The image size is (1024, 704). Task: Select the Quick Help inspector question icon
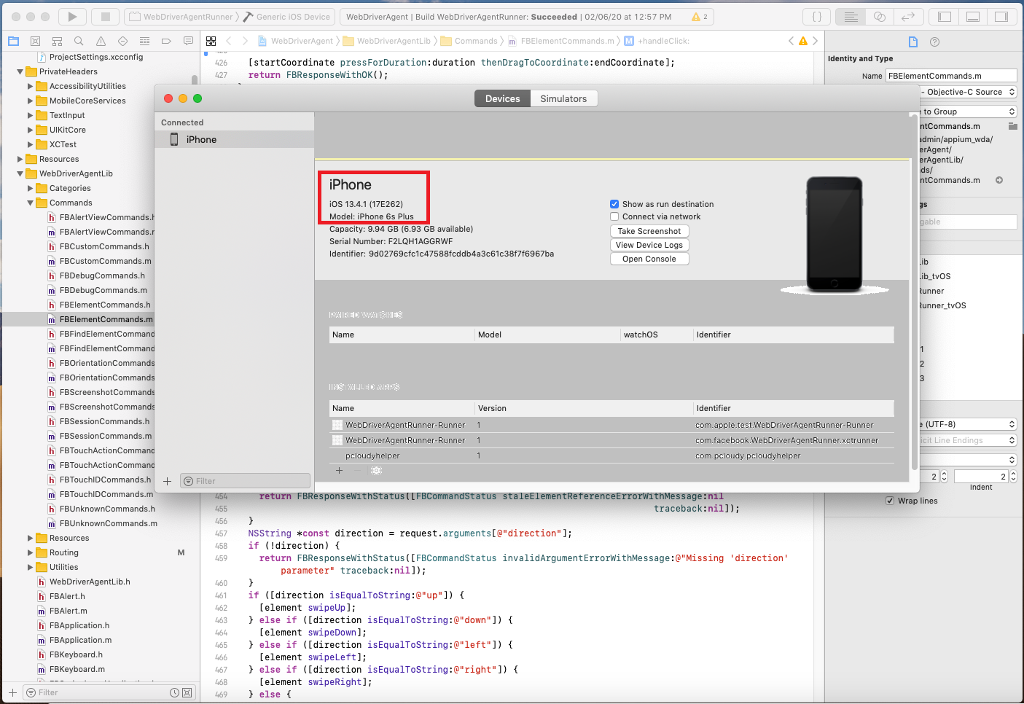pyautogui.click(x=935, y=42)
